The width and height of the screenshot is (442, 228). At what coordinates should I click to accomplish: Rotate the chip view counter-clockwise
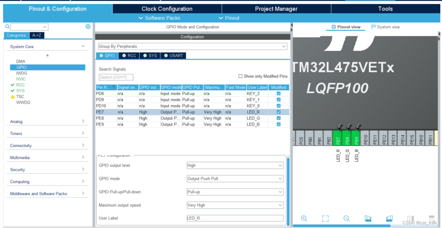pyautogui.click(x=389, y=218)
